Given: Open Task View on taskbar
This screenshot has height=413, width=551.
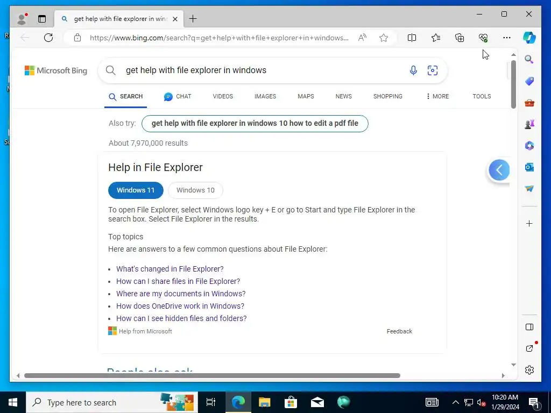Looking at the screenshot, I should click(211, 402).
